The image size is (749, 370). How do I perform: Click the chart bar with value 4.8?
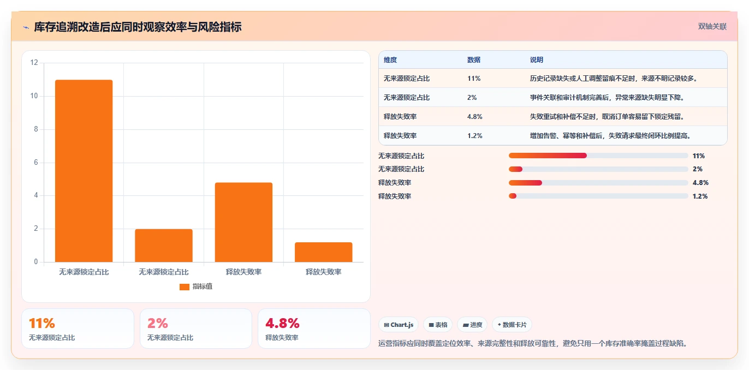243,222
